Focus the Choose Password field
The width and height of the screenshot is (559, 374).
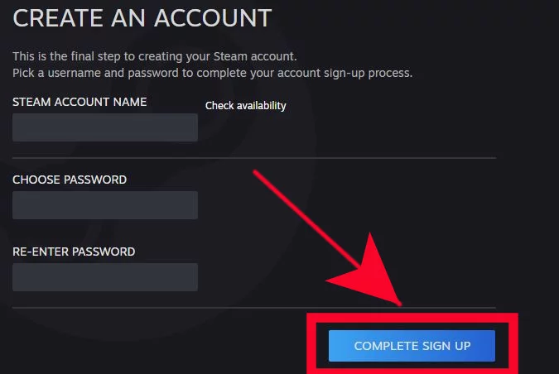click(105, 205)
